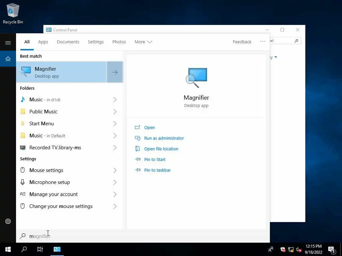This screenshot has width=342, height=256.
Task: Expand the Manage your account chevron
Action: (x=115, y=194)
